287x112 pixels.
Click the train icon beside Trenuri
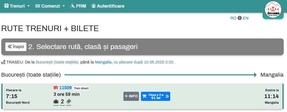pos(7,6)
